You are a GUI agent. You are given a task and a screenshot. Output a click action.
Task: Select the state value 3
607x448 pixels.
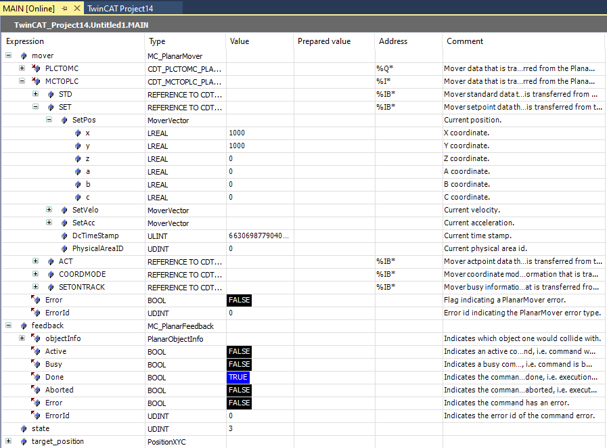pos(231,428)
